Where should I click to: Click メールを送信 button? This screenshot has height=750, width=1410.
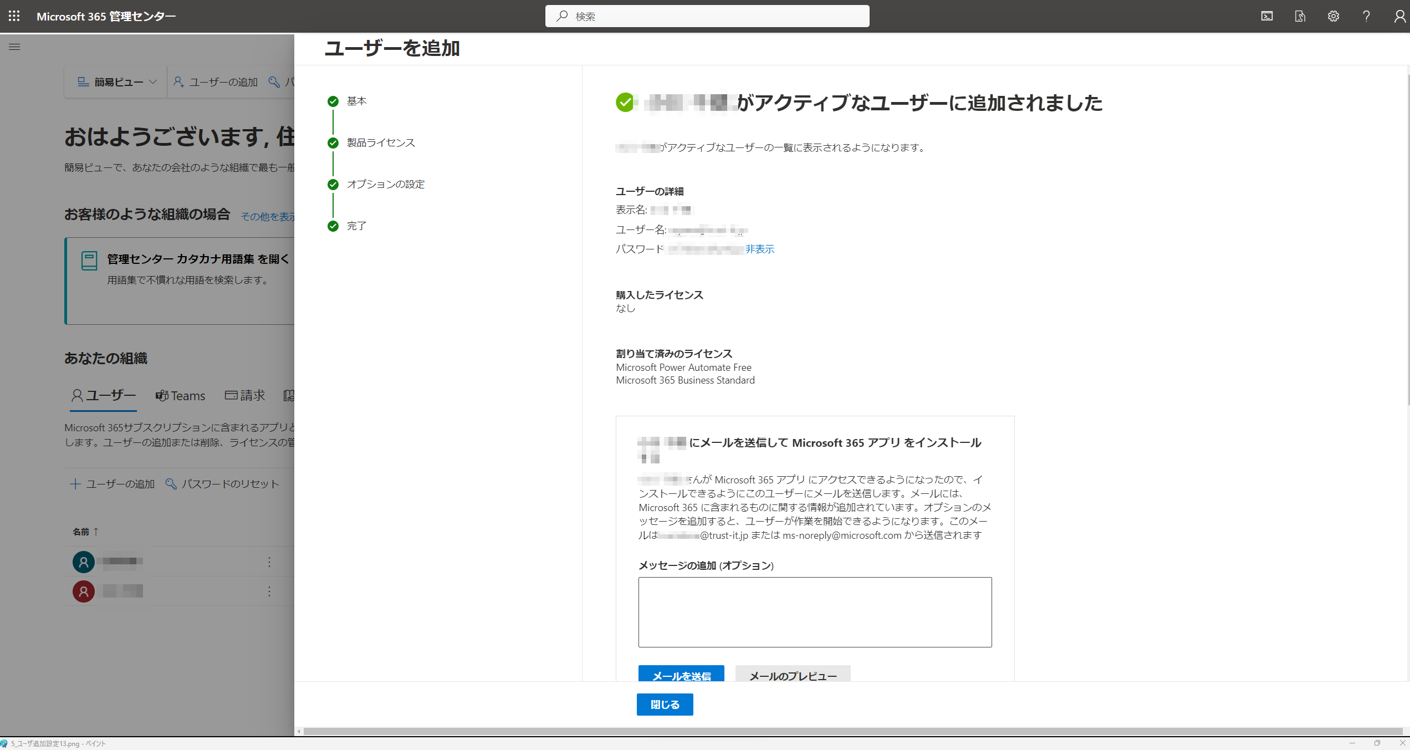pyautogui.click(x=681, y=675)
